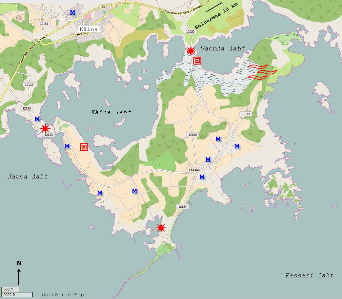Select the easternmost blue M marker
Viewport: 342px width, 299px height.
[x=237, y=146]
